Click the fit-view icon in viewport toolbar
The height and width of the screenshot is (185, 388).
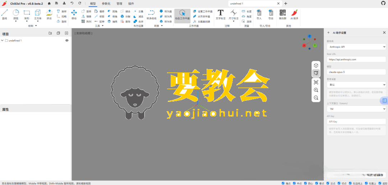(316, 82)
